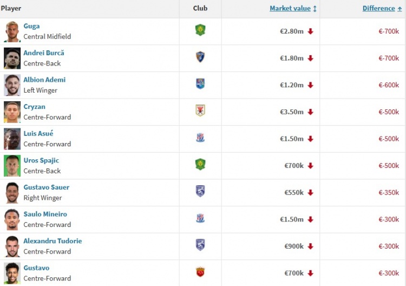This screenshot has width=406, height=286.
Task: Click the red club crest in Gustavo's row
Action: (200, 272)
